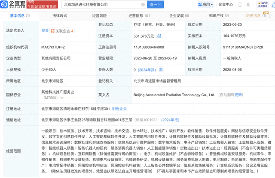The height and width of the screenshot is (178, 275).
Task: Switch to 经营信息 tab
Action: pyautogui.click(x=139, y=16)
